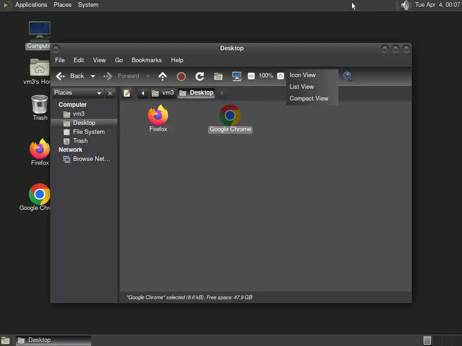Click the volume speaker icon
Image resolution: width=462 pixels, height=346 pixels.
(406, 5)
